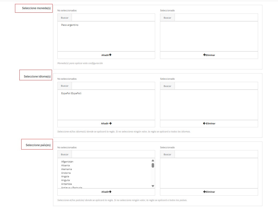The image size is (278, 208).
Task: Focus selected languages Buscar search field
Action: click(216, 86)
